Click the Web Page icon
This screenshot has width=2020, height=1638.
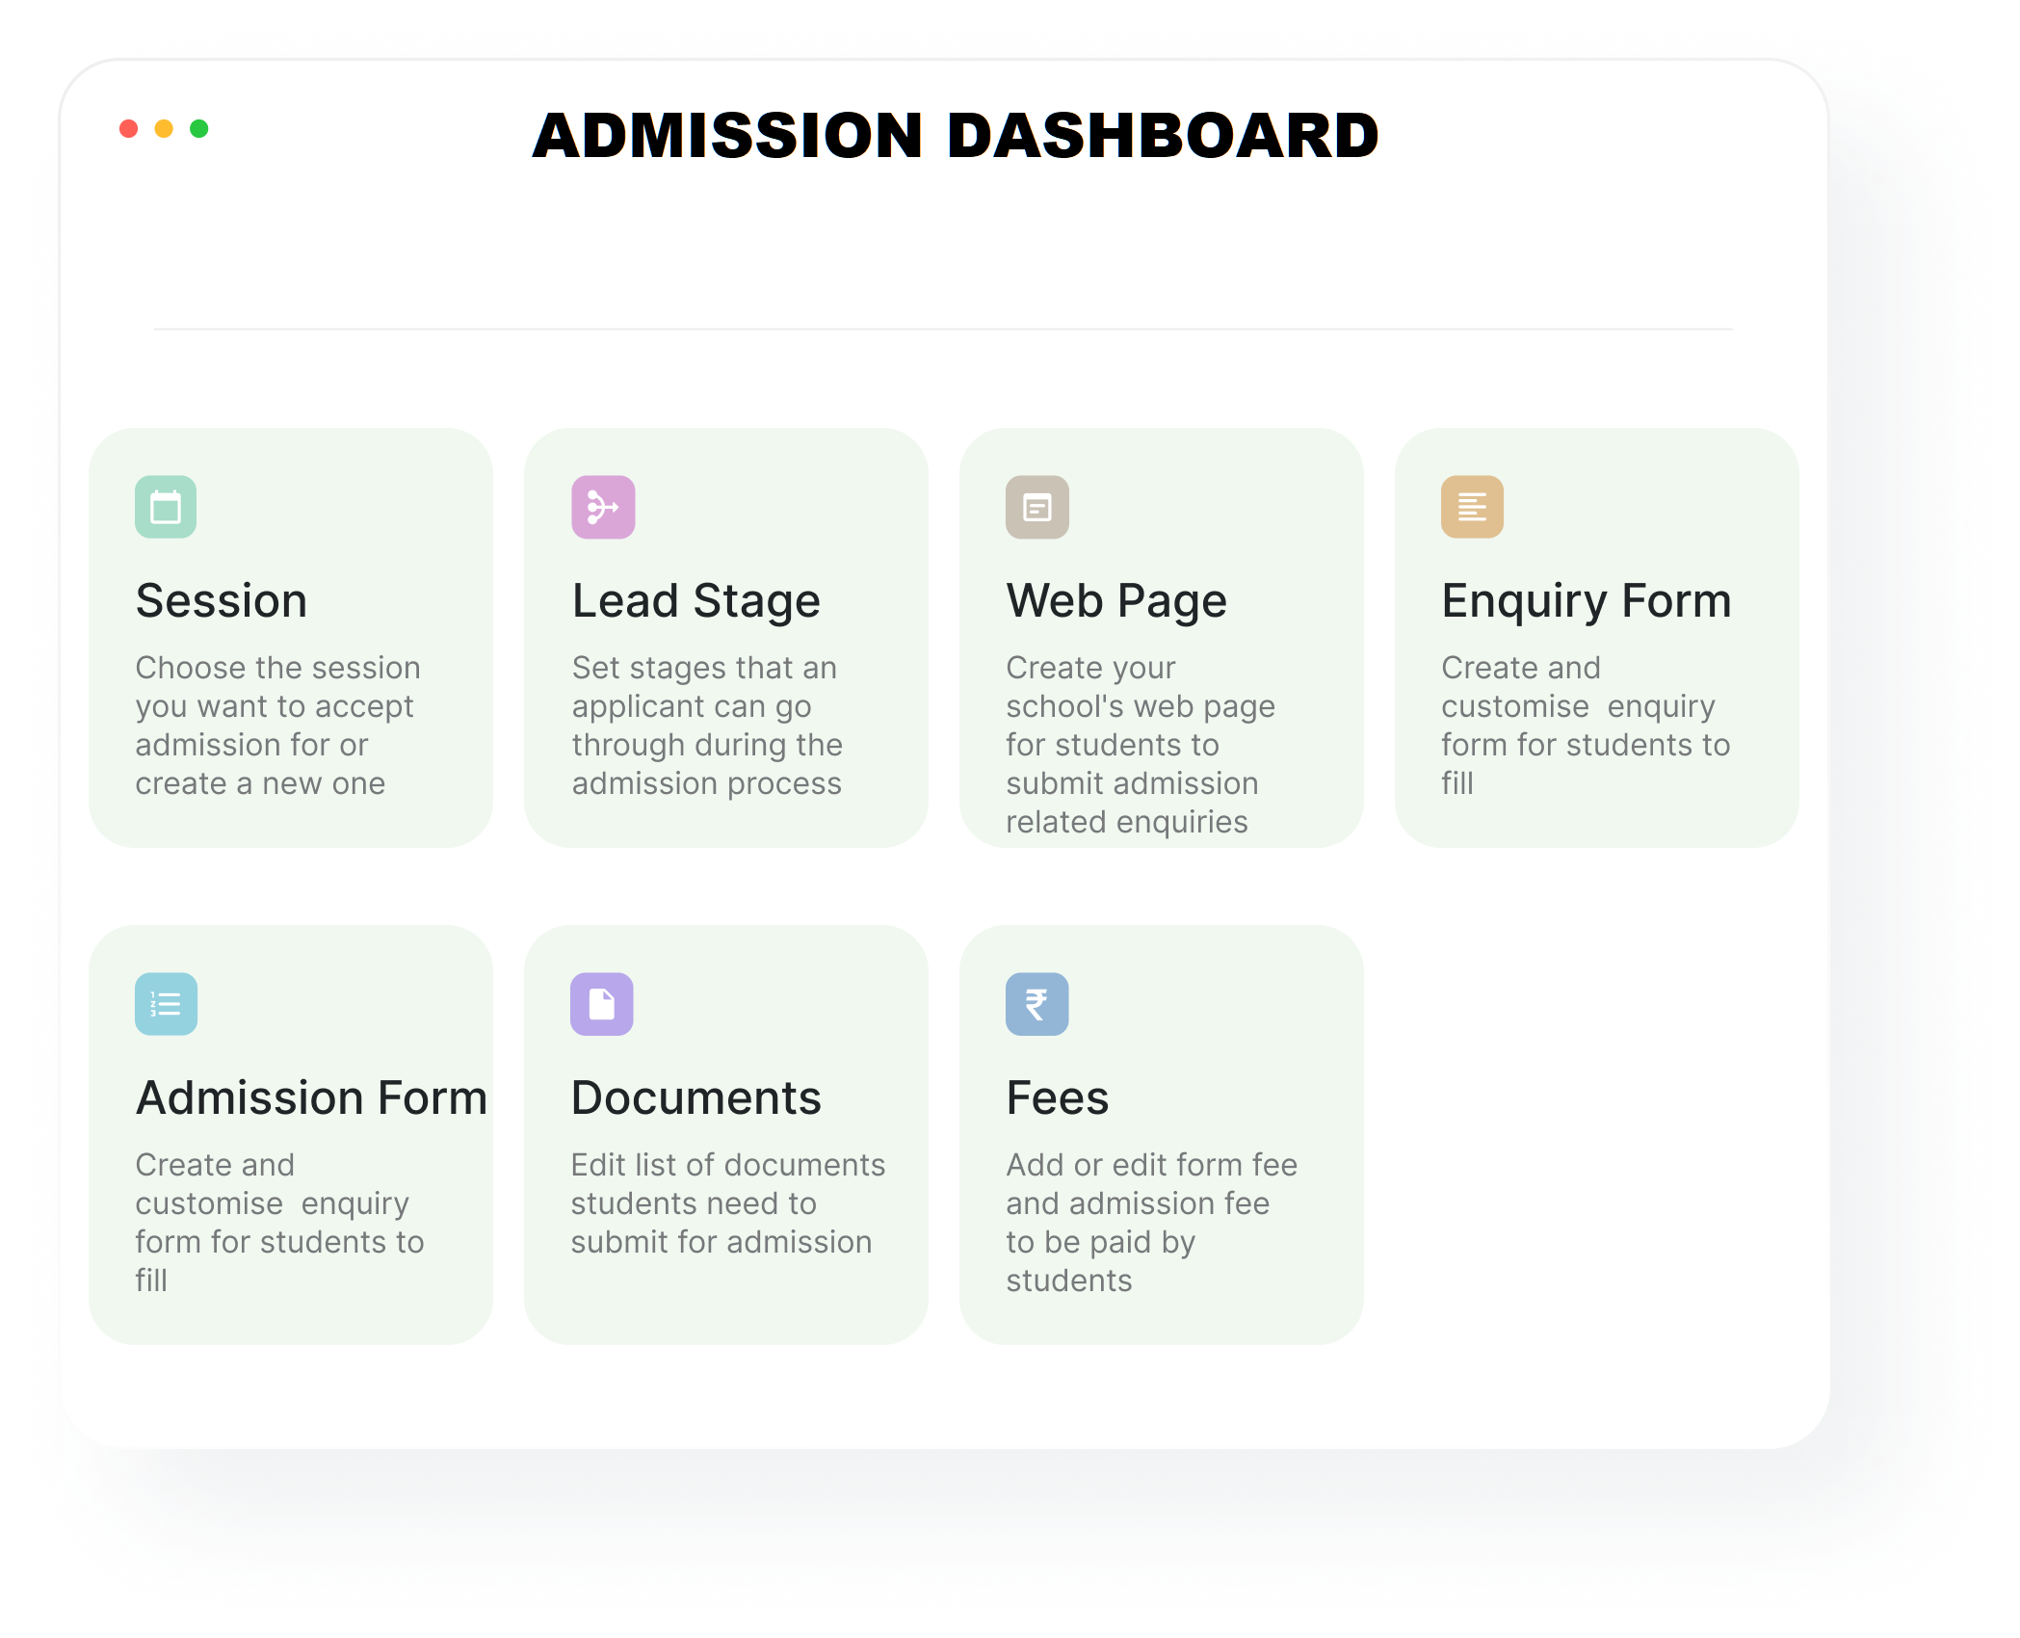coord(1037,507)
